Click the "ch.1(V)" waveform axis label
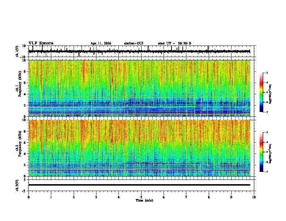This screenshot has width=286, height=221. tap(17, 51)
